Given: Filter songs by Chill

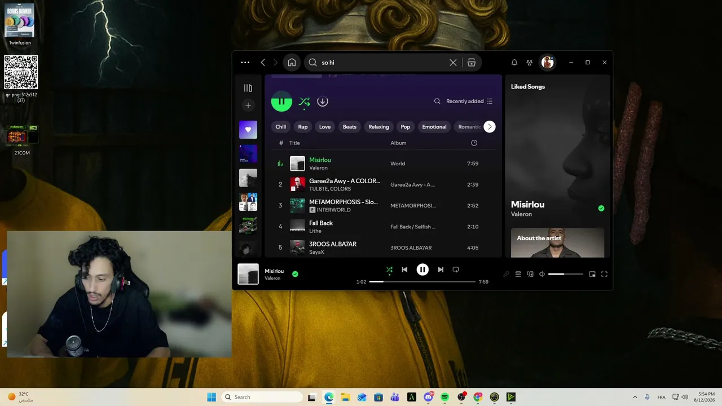Looking at the screenshot, I should point(281,127).
